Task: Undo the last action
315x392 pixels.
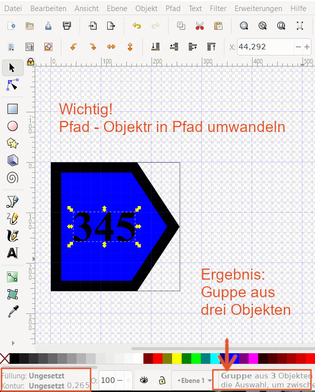Action: tap(137, 26)
